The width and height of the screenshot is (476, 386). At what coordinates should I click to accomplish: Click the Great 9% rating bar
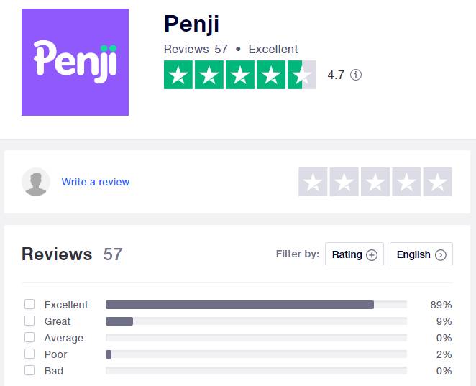[256, 321]
